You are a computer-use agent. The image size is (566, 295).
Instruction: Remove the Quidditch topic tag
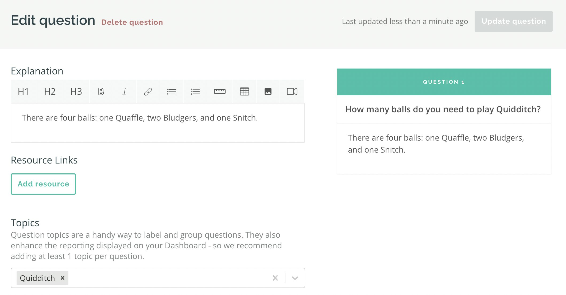(x=63, y=278)
